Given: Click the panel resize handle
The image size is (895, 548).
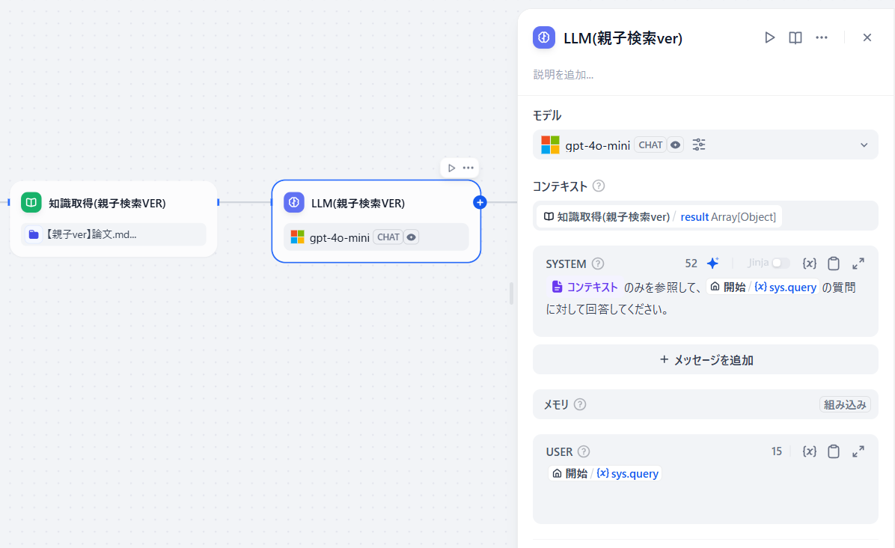Looking at the screenshot, I should [511, 293].
